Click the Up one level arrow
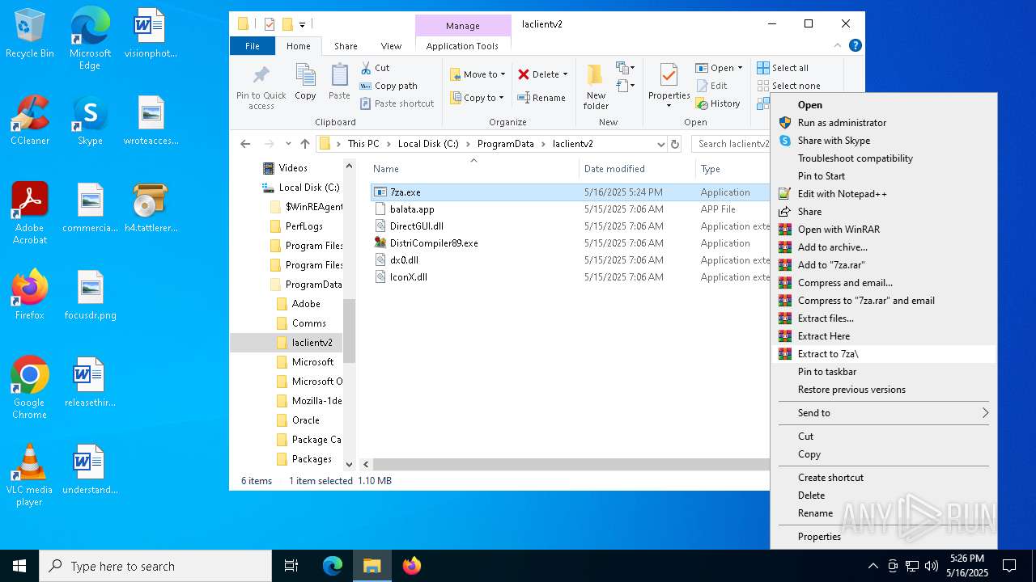Viewport: 1036px width, 582px height. (305, 144)
